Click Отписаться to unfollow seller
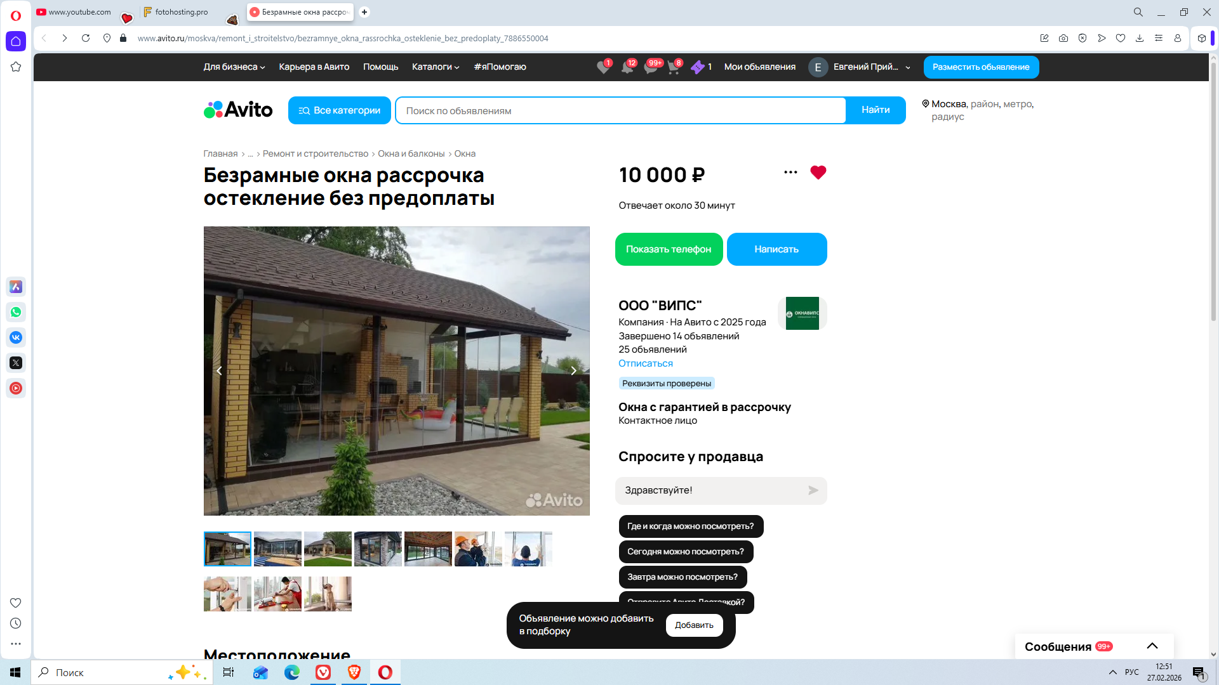The image size is (1219, 685). (x=645, y=363)
